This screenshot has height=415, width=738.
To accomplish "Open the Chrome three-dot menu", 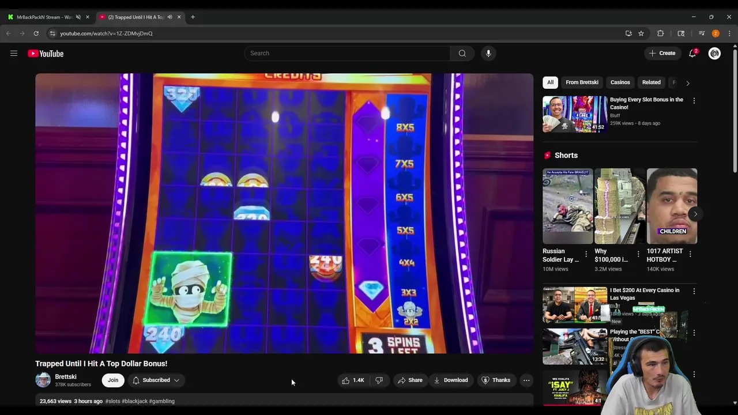I will 729,33.
